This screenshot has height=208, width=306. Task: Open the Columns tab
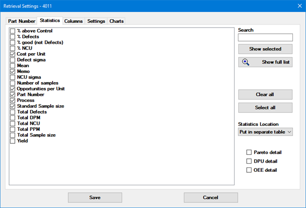click(73, 21)
